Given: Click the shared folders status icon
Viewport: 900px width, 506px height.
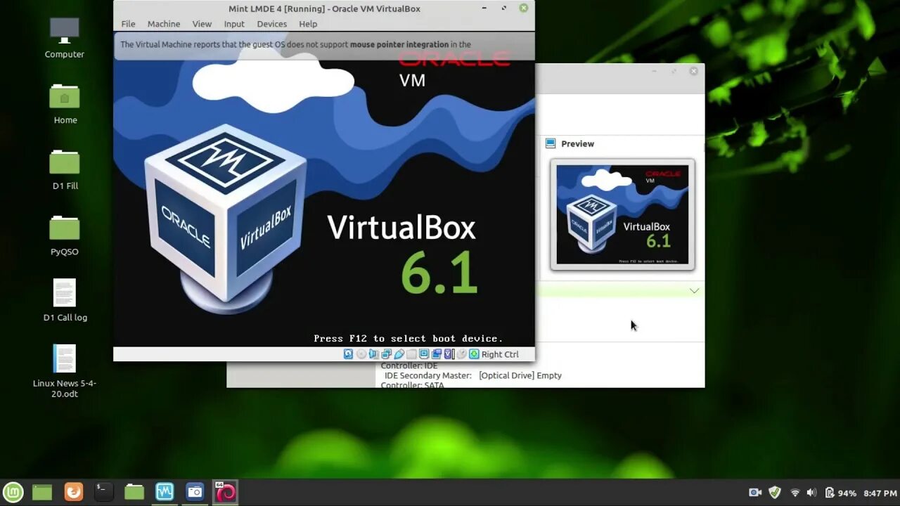Looking at the screenshot, I should click(x=411, y=354).
